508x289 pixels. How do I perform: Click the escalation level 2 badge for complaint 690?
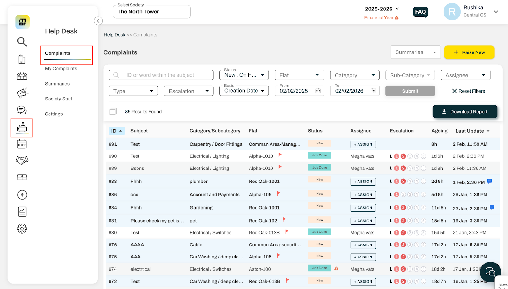(403, 156)
